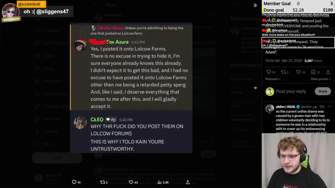Click reply icon below the enlarged image
335x188 pixels.
point(74,182)
